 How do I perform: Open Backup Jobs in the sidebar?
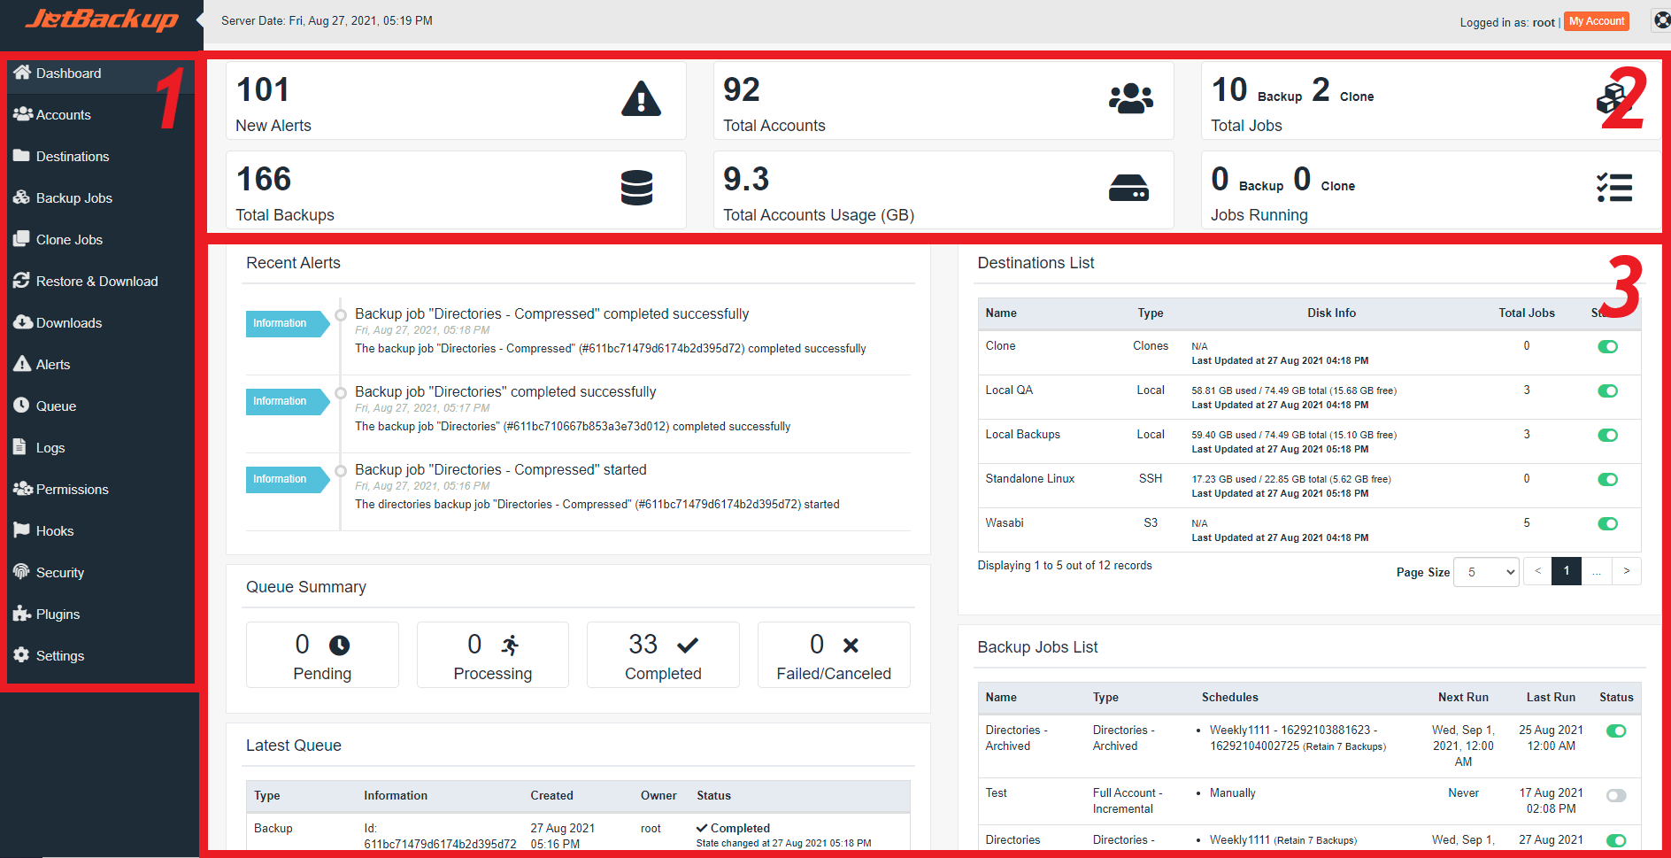[x=74, y=197]
